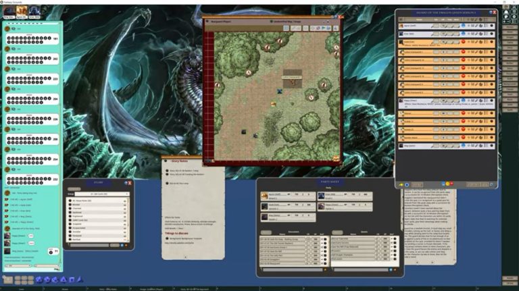Open Happy's entry in Party Sheet
This screenshot has height=291, width=519.
(345, 207)
